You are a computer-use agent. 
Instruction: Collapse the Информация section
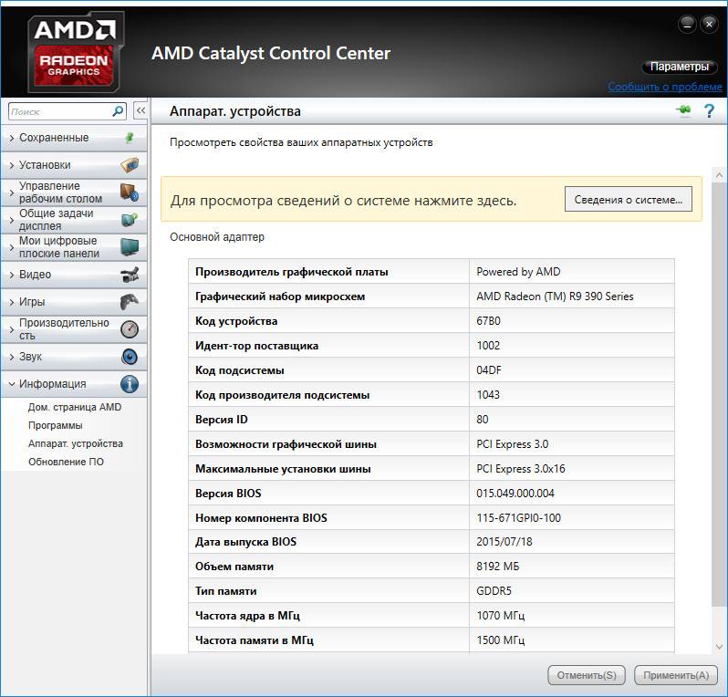click(x=52, y=384)
